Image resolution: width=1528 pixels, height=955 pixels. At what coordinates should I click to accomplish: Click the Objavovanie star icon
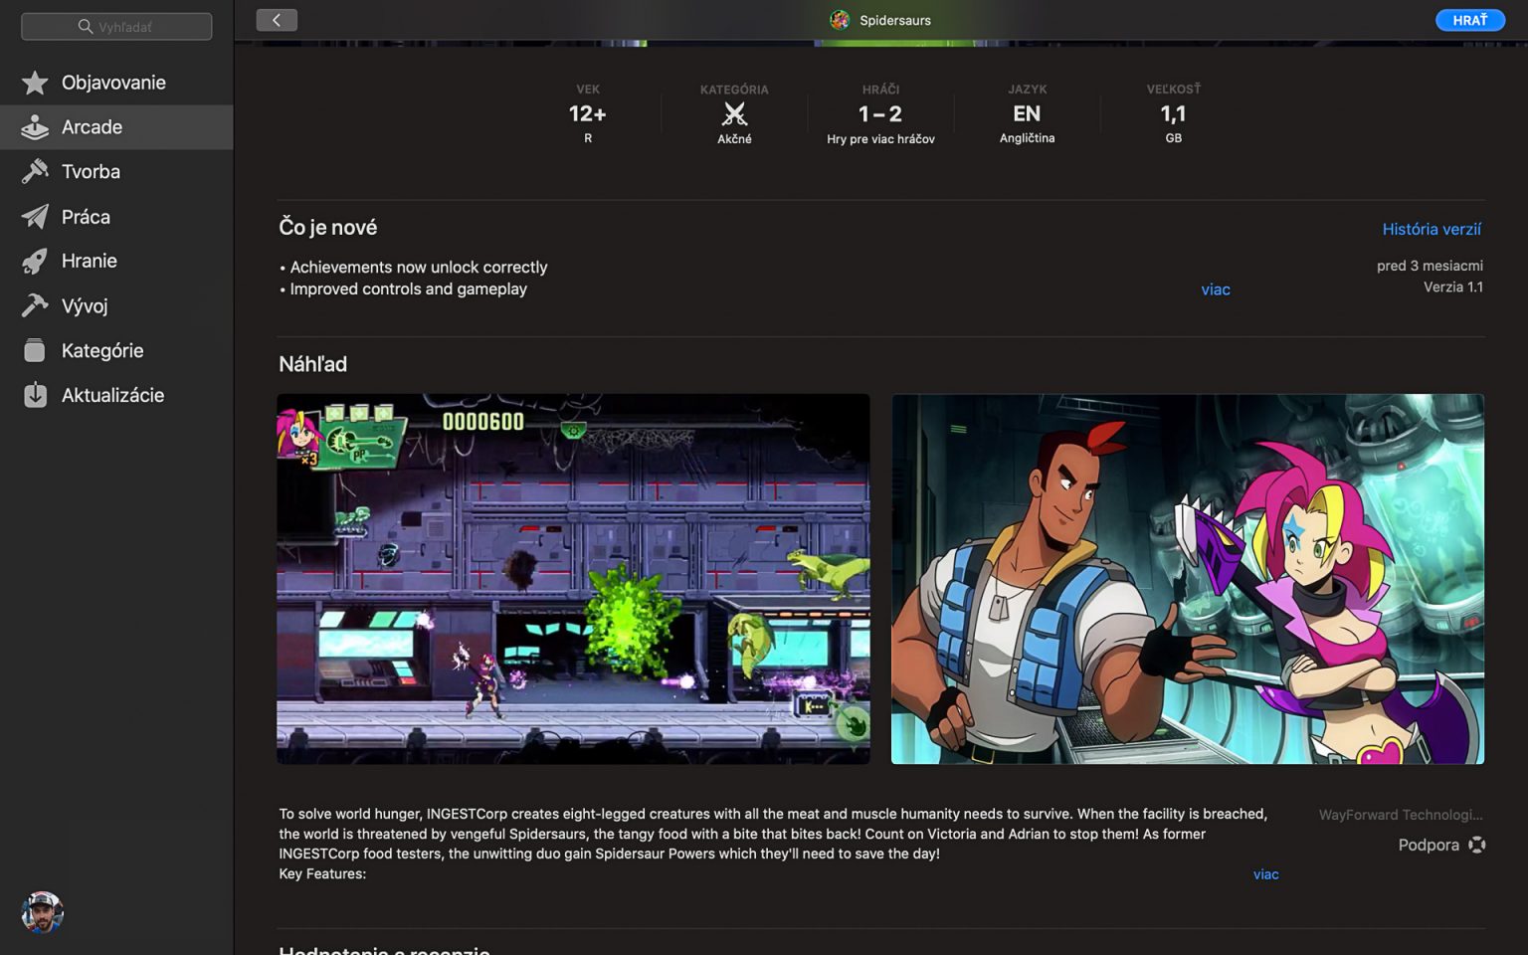(35, 83)
